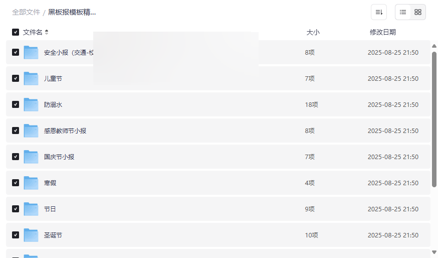Uncheck the 节日 folder checkbox
This screenshot has width=438, height=258.
pyautogui.click(x=16, y=209)
